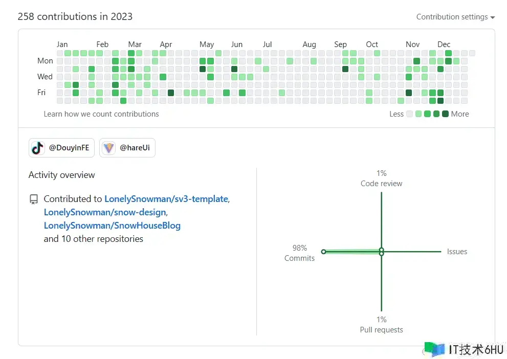This screenshot has width=507, height=359.
Task: Click the 258 contributions in 2023 heading
Action: click(x=75, y=16)
